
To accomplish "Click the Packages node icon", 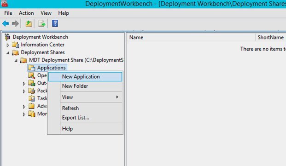I will [x=32, y=91].
